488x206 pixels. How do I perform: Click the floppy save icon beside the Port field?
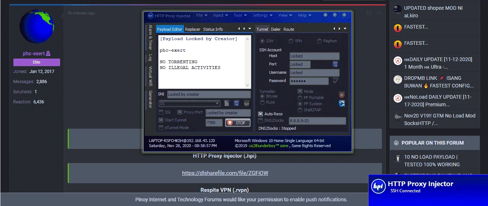tap(335, 64)
